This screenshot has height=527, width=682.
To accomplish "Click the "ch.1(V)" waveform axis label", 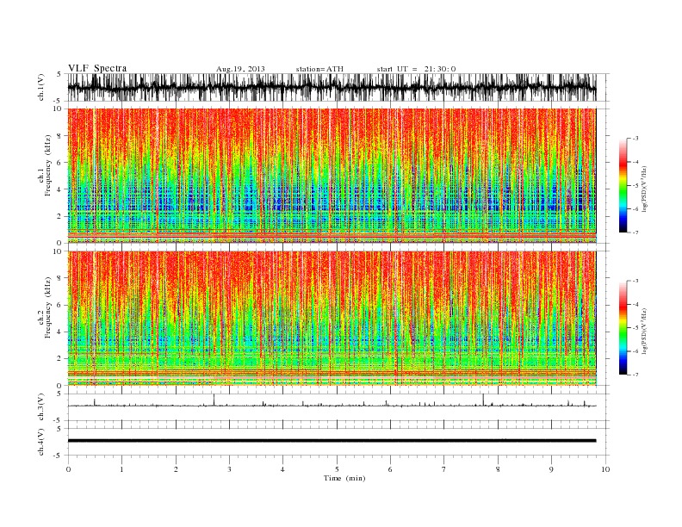I will (41, 87).
